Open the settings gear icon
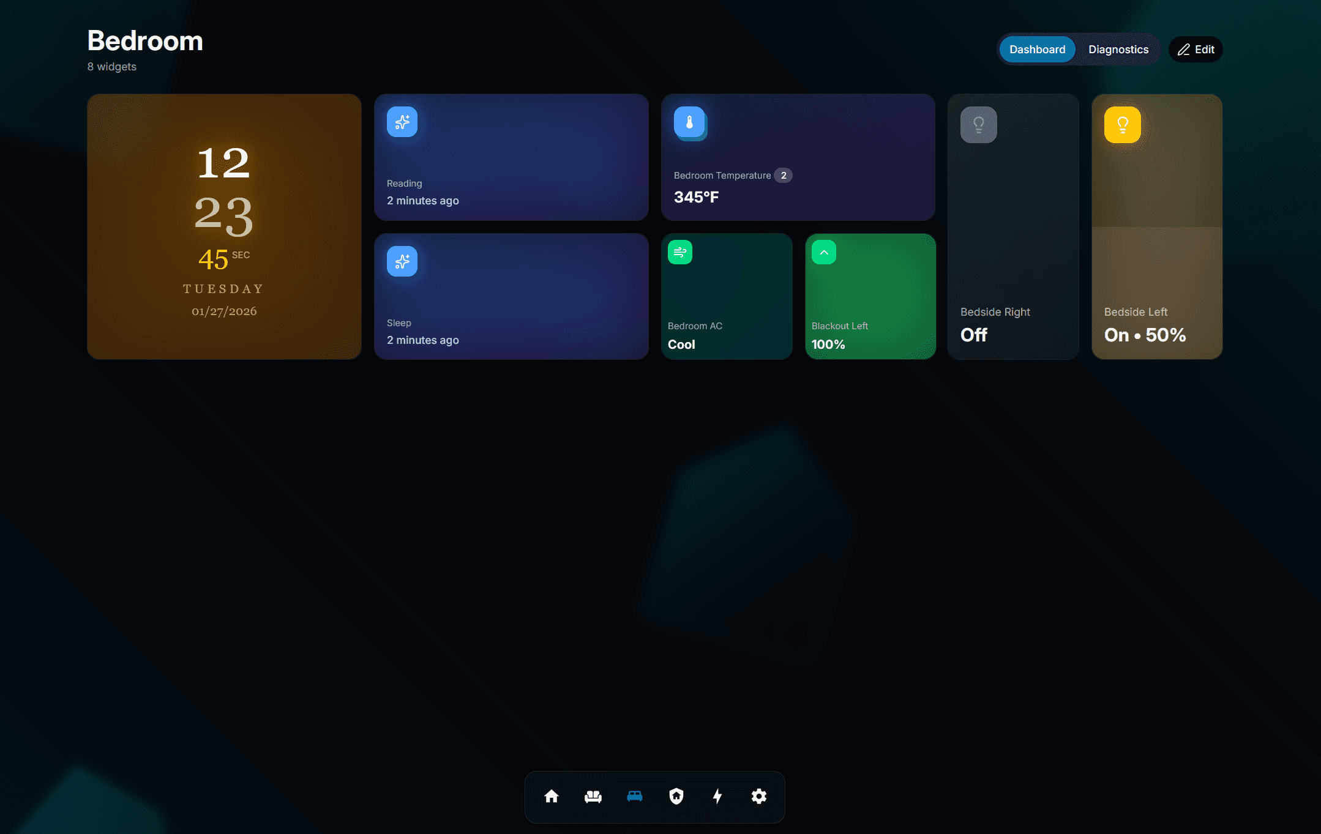Screen dimensions: 1321x834 (758, 796)
